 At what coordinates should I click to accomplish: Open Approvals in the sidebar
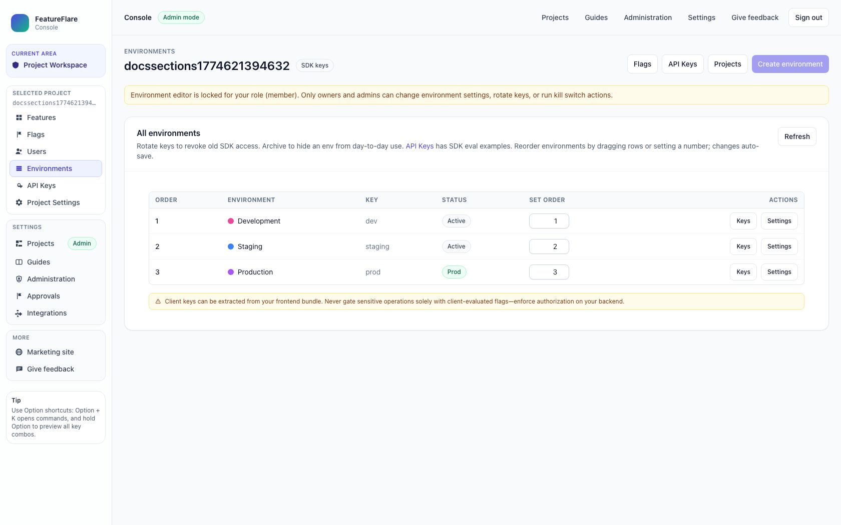(56, 296)
